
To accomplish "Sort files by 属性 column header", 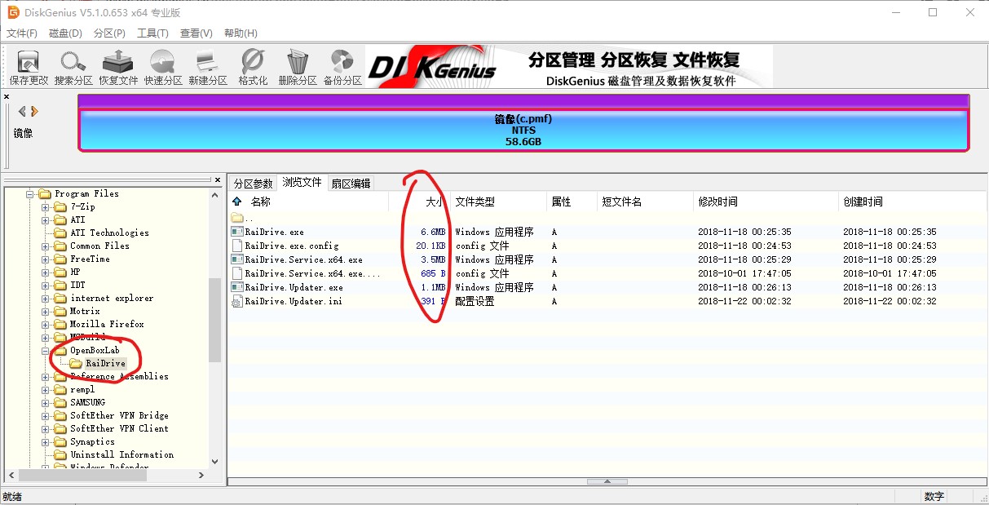I will point(571,202).
